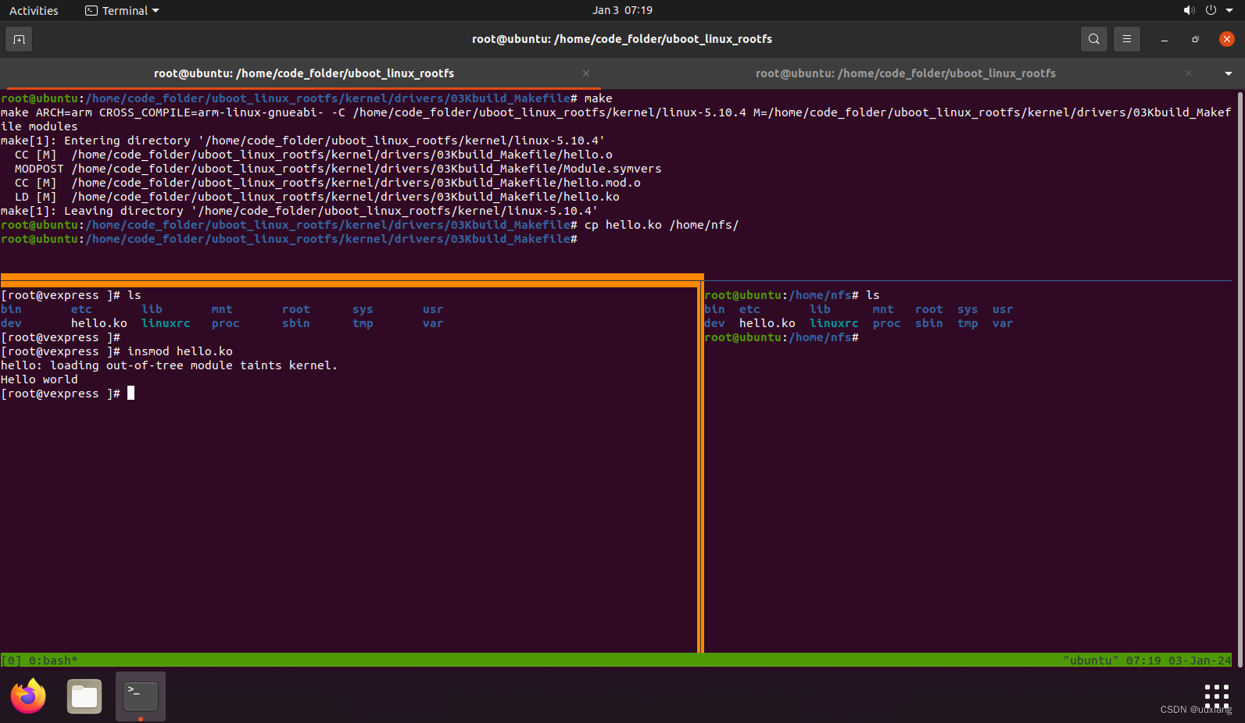Screen dimensions: 1245x723
Task: Click the volume icon in top bar
Action: coord(1189,10)
